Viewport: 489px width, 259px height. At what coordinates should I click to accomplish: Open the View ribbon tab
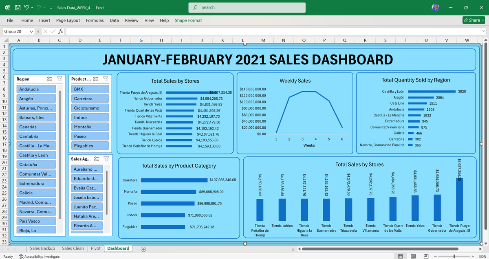(149, 20)
